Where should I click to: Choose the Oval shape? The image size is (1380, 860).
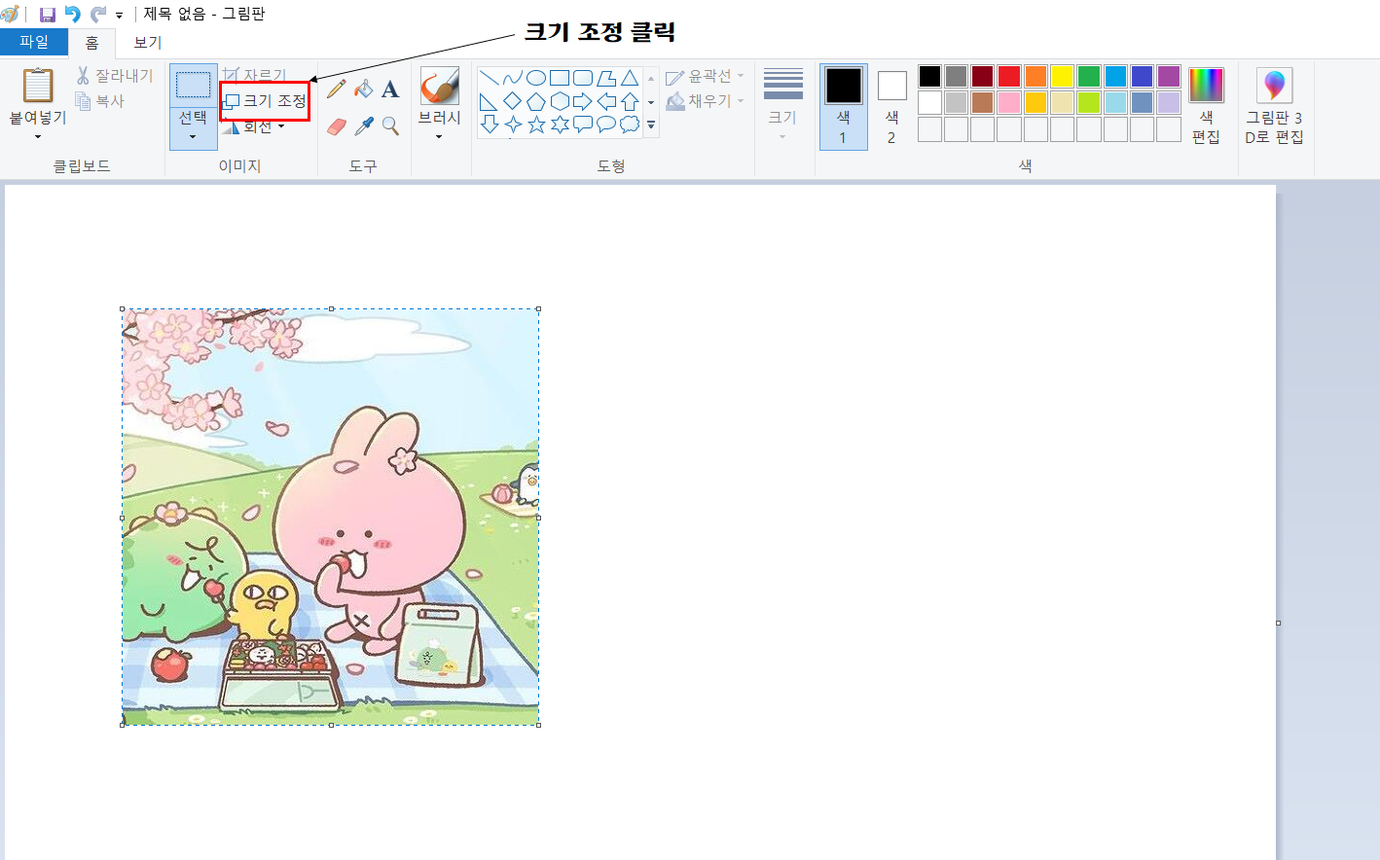tap(536, 78)
